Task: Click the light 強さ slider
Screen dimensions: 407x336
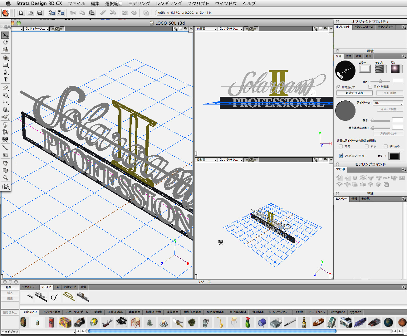Action: (x=380, y=81)
